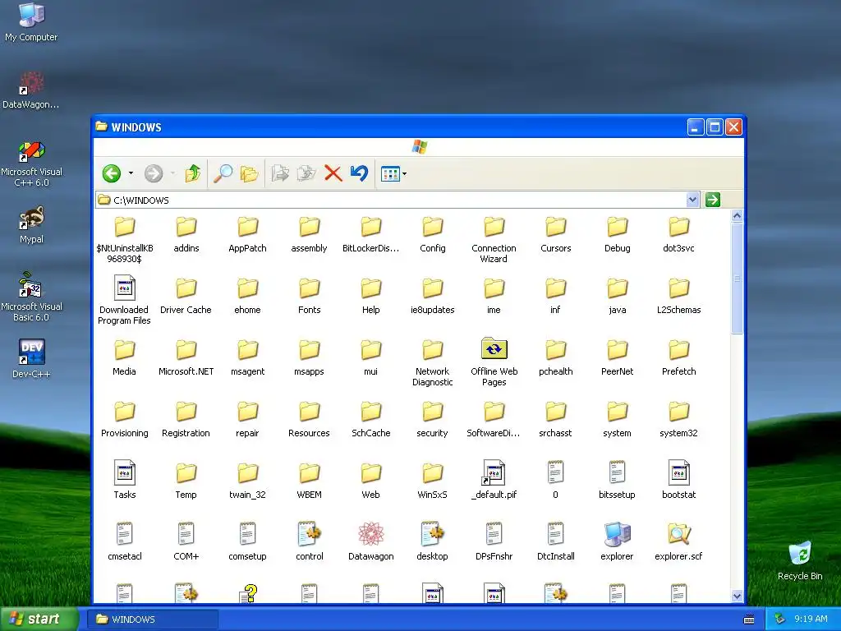The width and height of the screenshot is (841, 631).
Task: Select the Network Diagnostic folder
Action: (432, 362)
